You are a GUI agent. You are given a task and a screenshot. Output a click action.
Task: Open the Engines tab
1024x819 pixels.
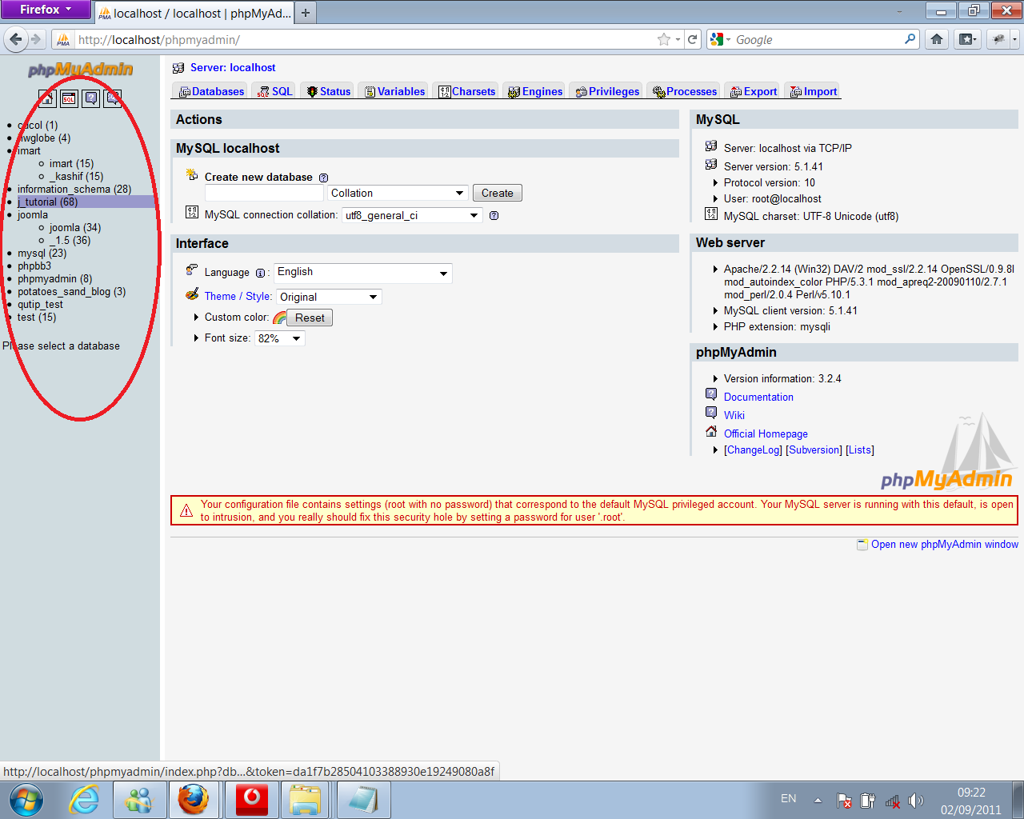coord(534,91)
